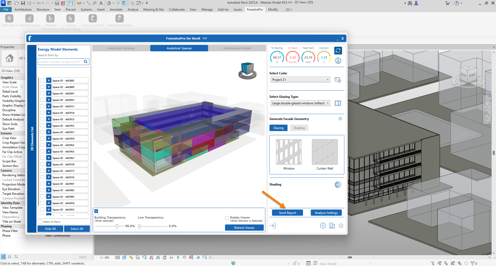The image size is (496, 266).
Task: Click the Refresh Viewer button
Action: pyautogui.click(x=244, y=228)
